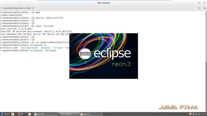The width and height of the screenshot is (207, 116).
Task: Click the package updater tray icon
Action: (190, 114)
